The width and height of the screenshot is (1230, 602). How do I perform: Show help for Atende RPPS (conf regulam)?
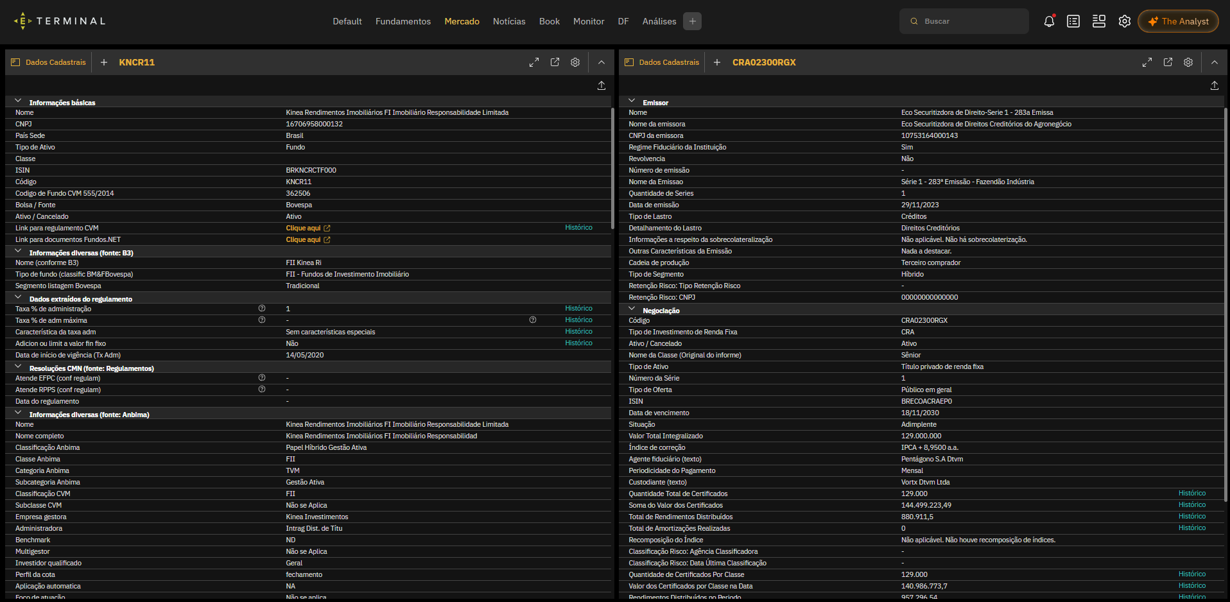pos(262,389)
